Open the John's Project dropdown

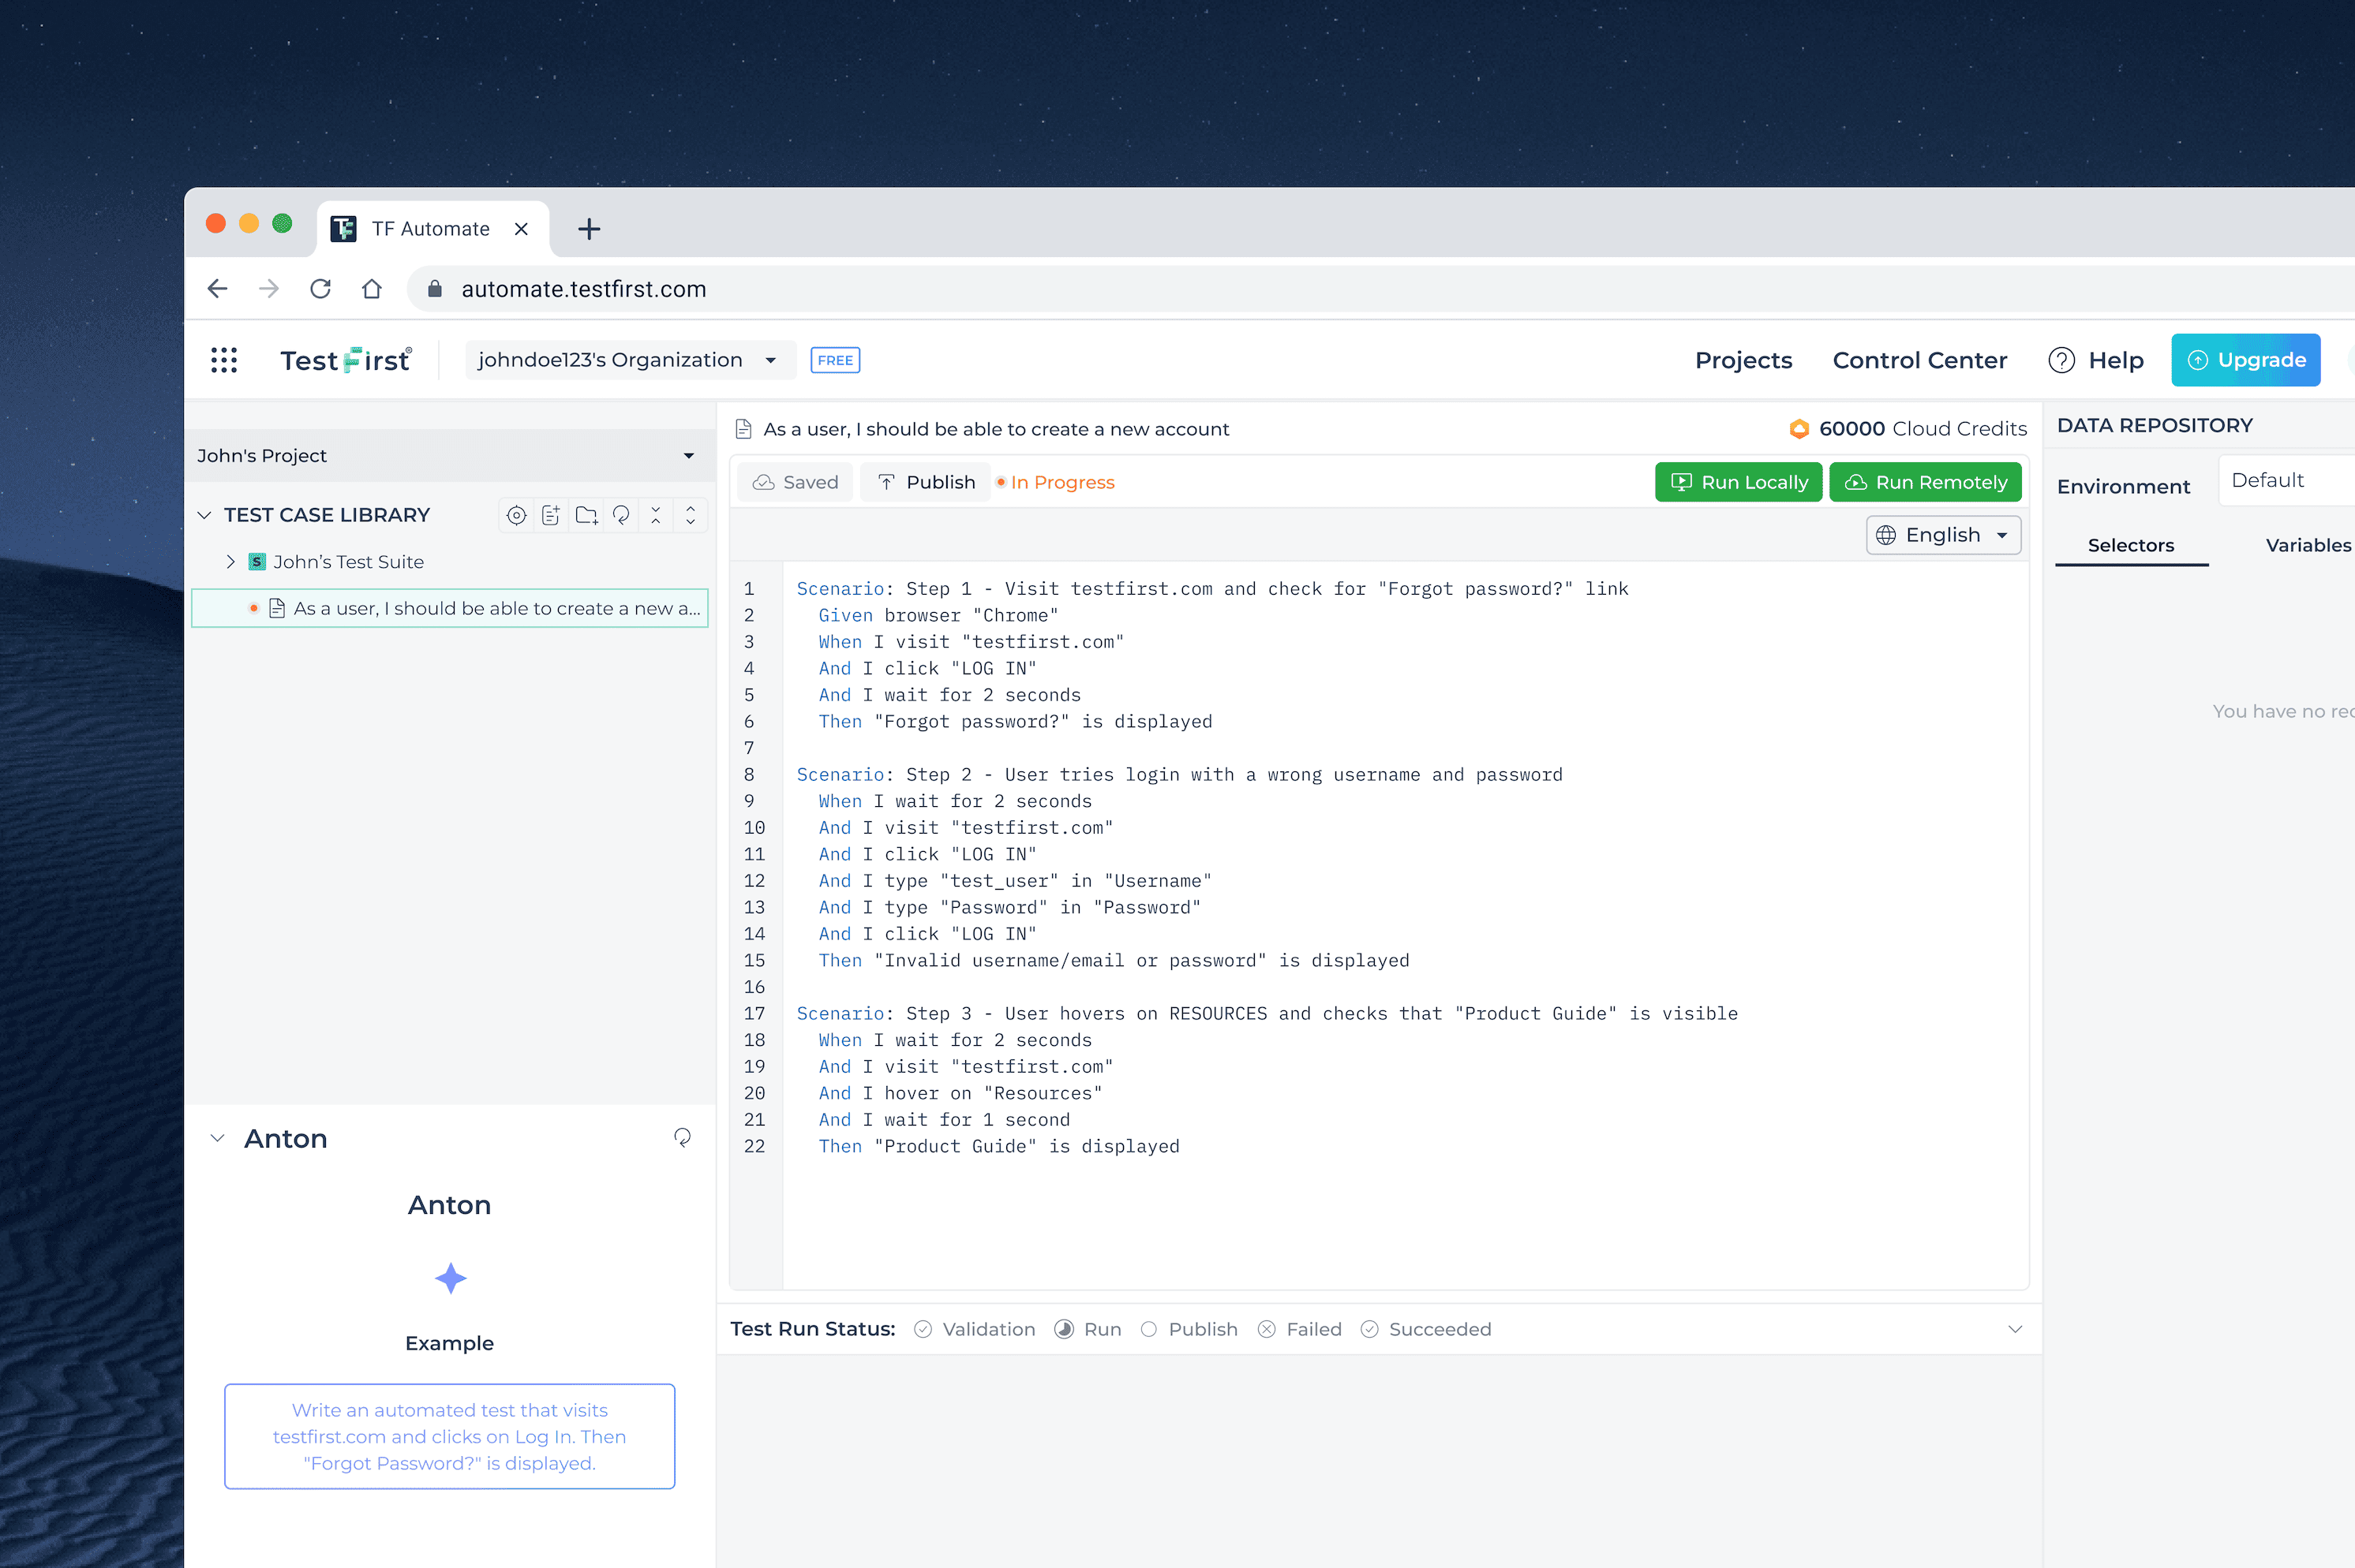pos(688,456)
